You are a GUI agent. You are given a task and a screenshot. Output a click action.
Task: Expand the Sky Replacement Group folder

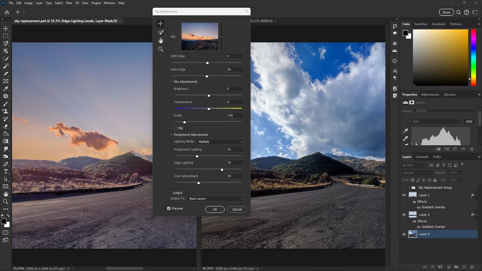click(x=409, y=187)
